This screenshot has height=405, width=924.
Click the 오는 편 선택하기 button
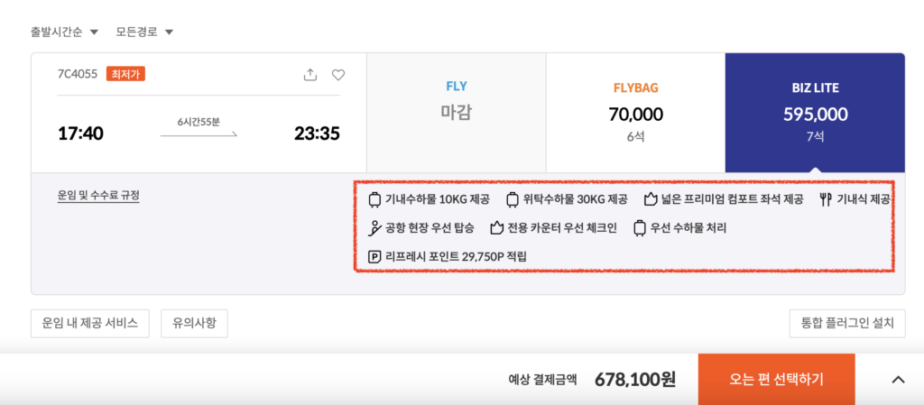coord(777,380)
